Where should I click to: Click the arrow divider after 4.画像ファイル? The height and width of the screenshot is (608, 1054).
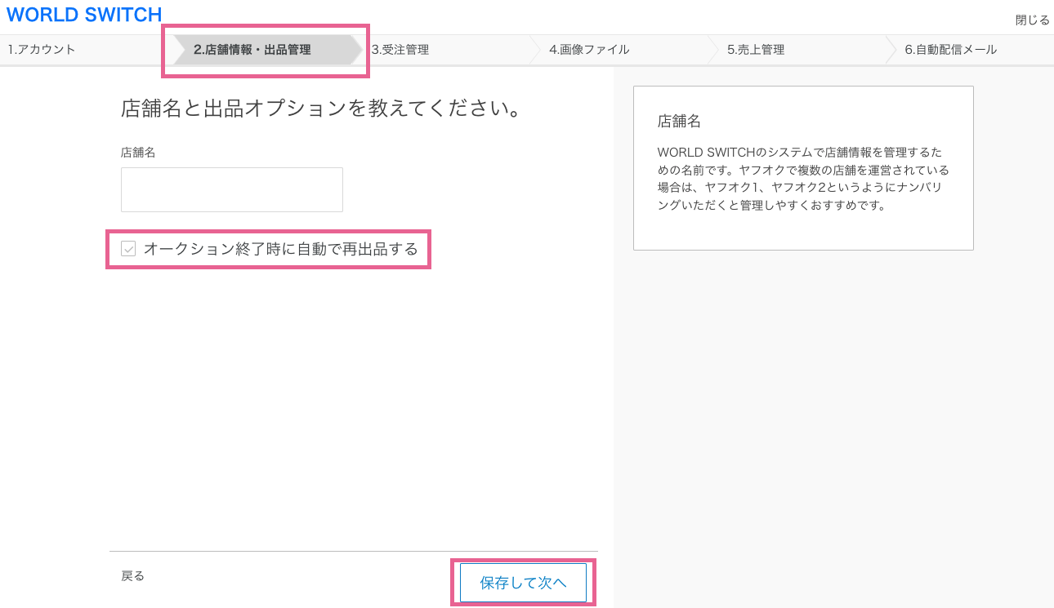pos(714,50)
